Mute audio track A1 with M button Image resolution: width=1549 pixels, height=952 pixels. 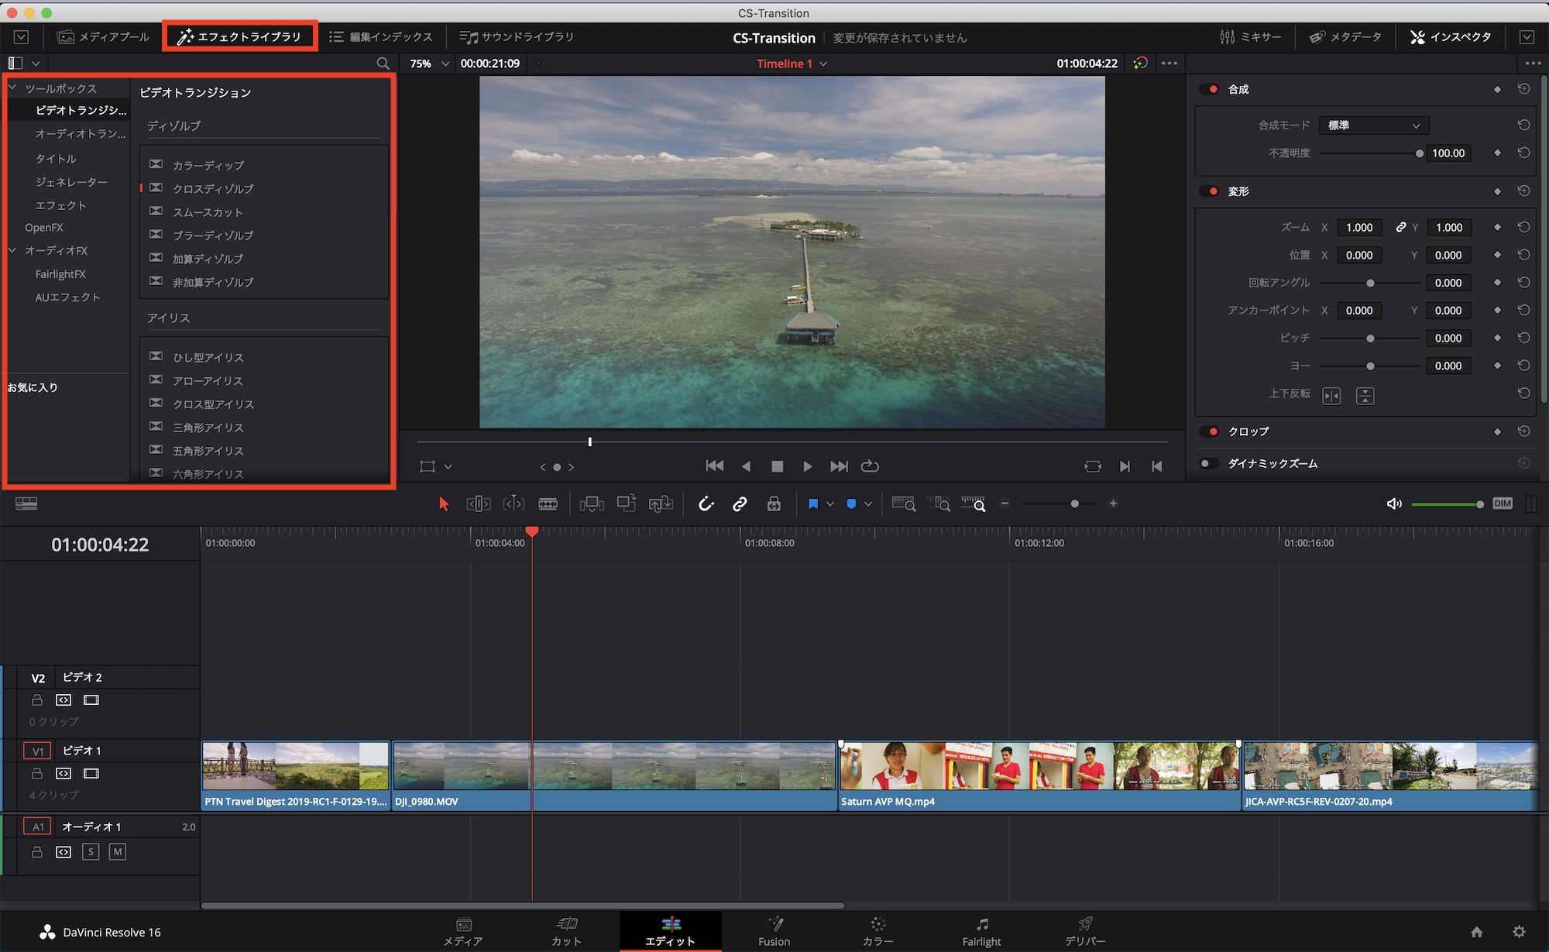(x=117, y=852)
